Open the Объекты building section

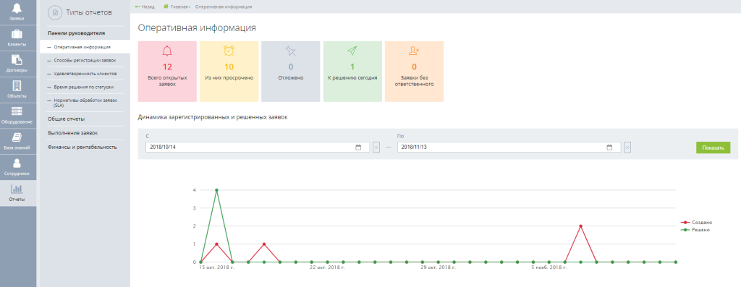(x=18, y=90)
